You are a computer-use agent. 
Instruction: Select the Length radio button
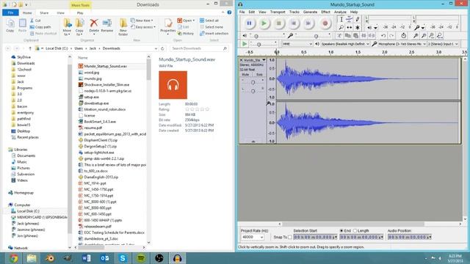(x=355, y=231)
